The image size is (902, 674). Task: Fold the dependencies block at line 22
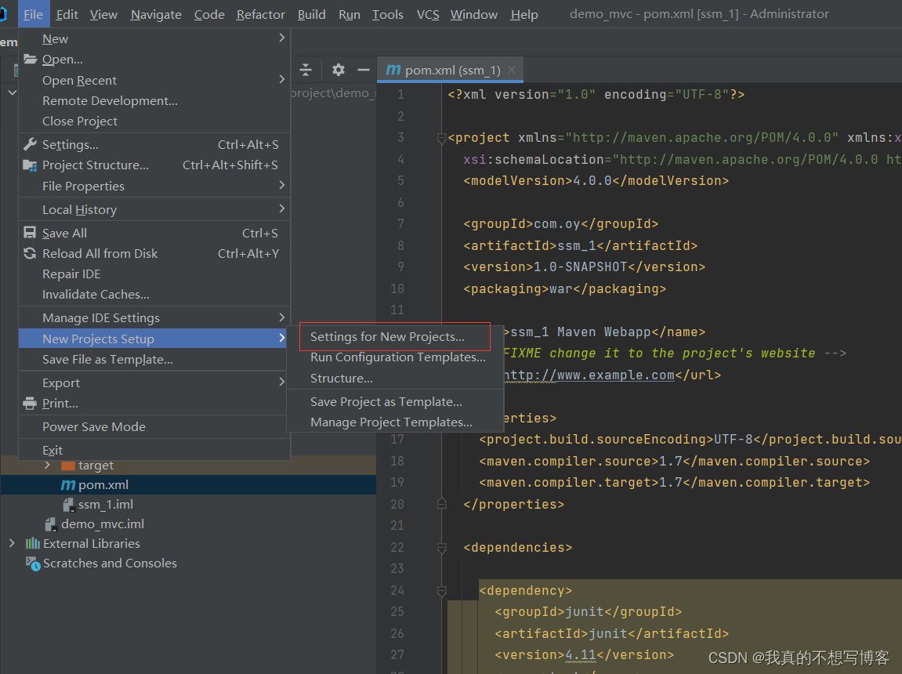point(442,548)
